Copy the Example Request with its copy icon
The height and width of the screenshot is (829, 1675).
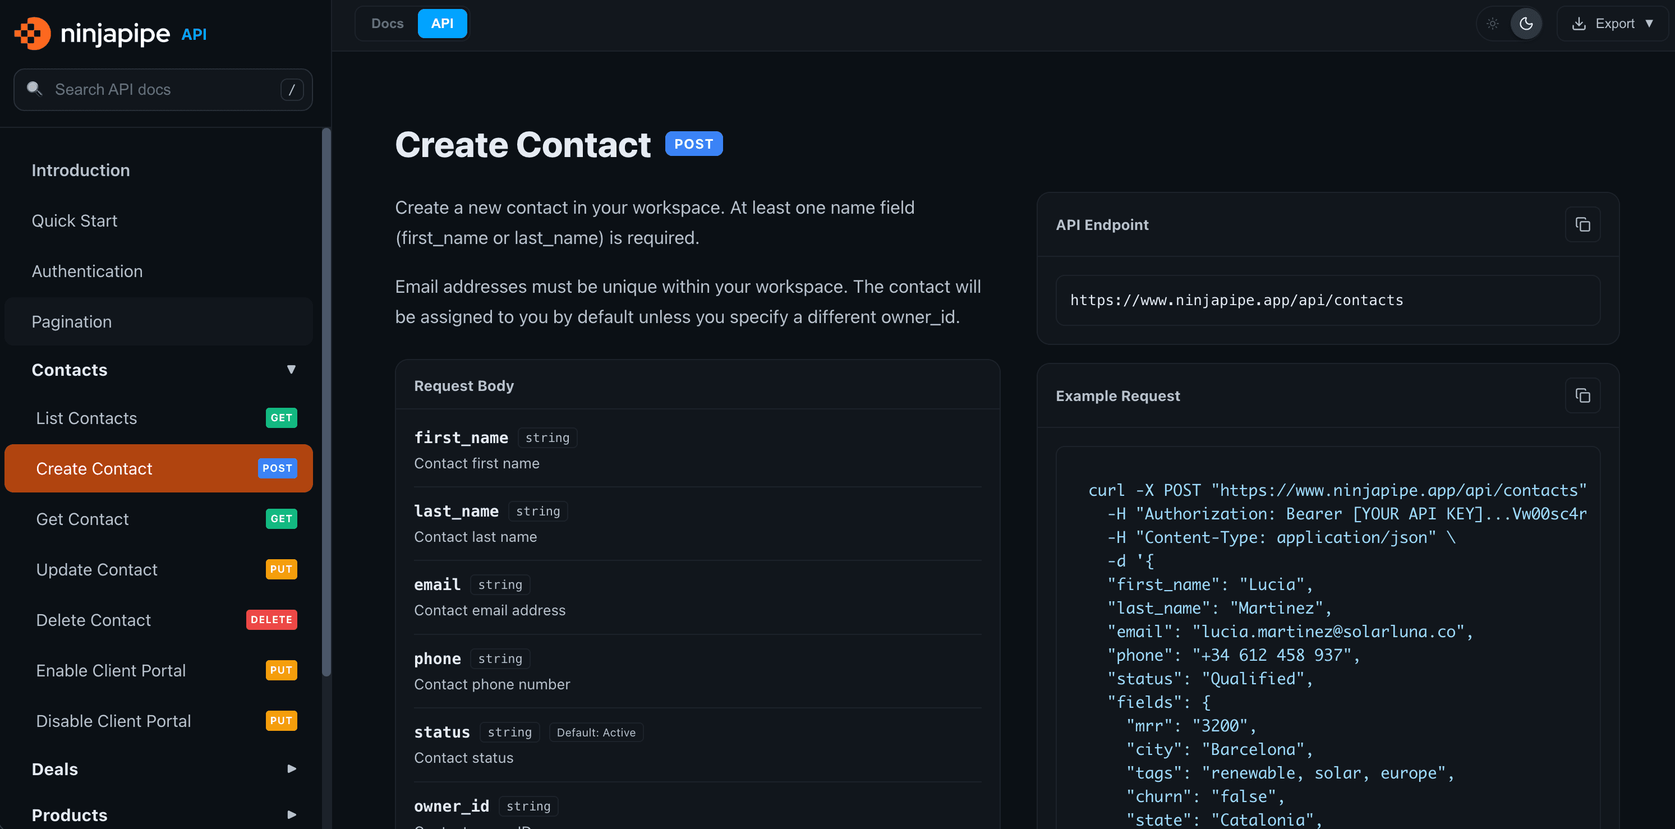[x=1582, y=395]
